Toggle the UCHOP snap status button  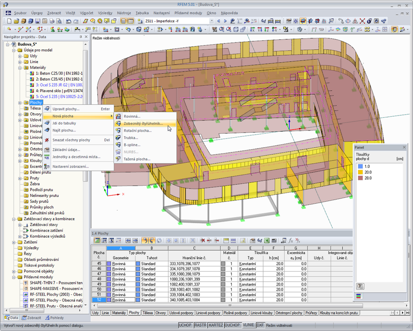[x=185, y=325]
